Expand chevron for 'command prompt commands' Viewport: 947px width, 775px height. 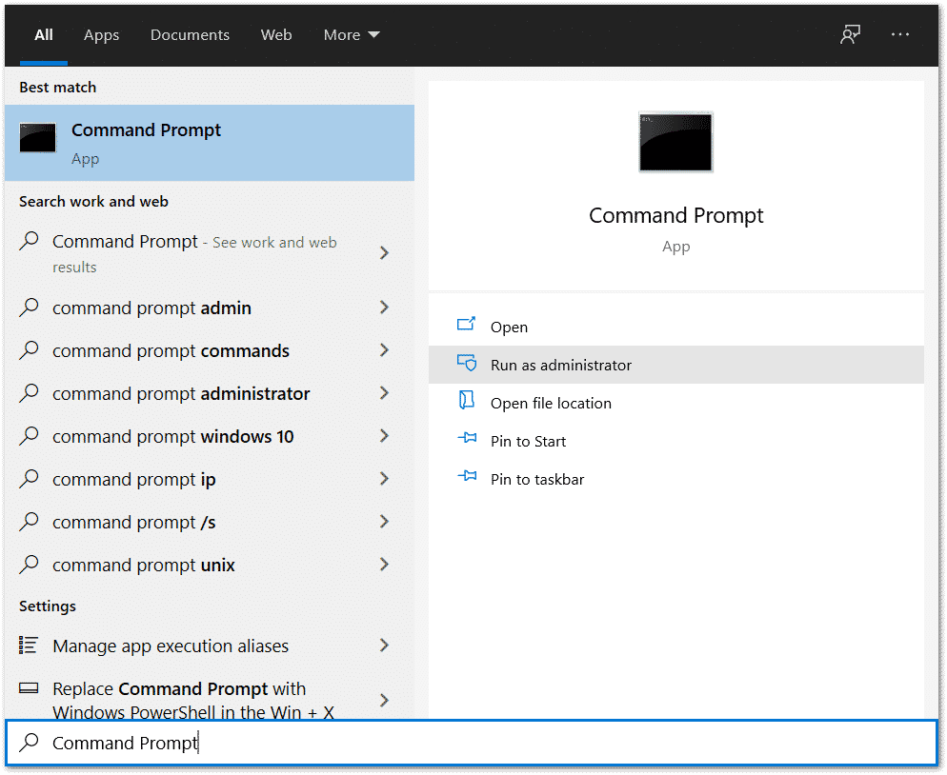(384, 350)
